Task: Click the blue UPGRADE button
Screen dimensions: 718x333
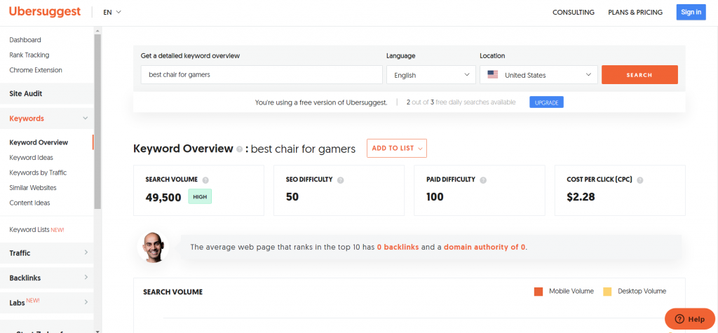Action: [546, 102]
